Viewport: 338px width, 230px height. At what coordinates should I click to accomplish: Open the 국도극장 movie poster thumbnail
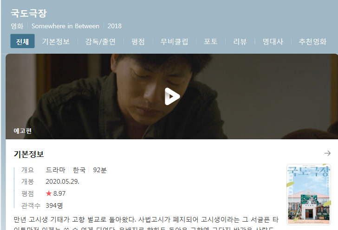pyautogui.click(x=308, y=194)
